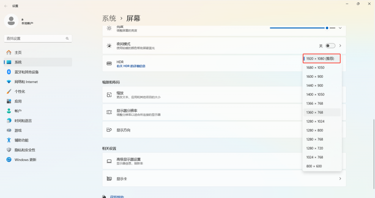The image size is (375, 198).
Task: Toggle the 夜间模式 switch
Action: pos(330,46)
